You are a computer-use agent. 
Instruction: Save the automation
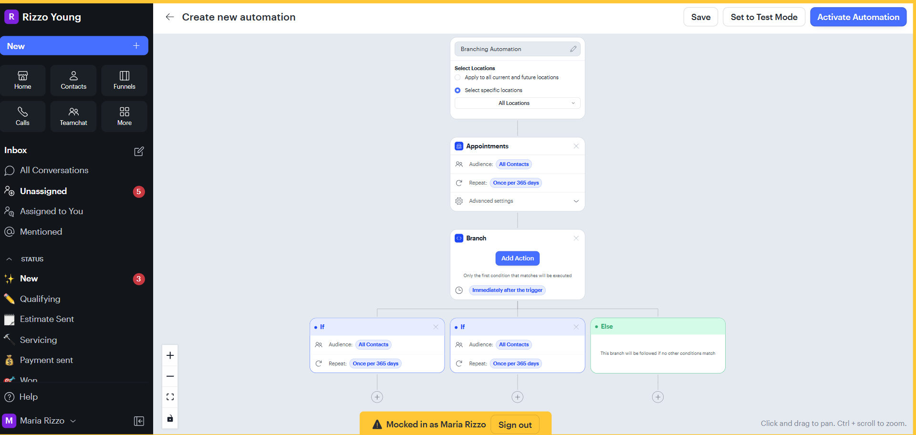(701, 17)
